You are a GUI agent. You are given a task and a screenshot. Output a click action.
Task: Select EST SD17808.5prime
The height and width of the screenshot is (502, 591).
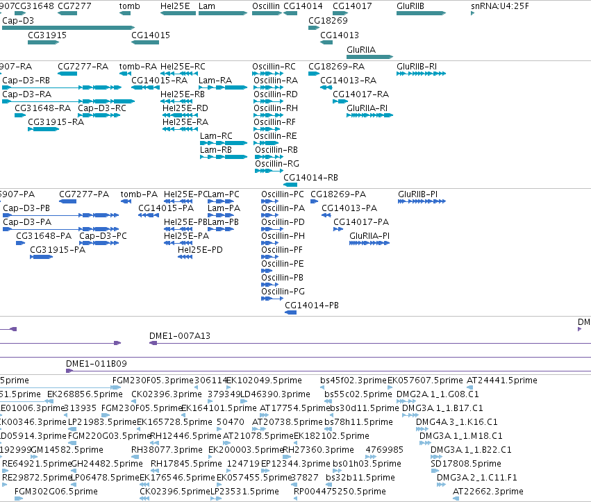click(x=466, y=464)
